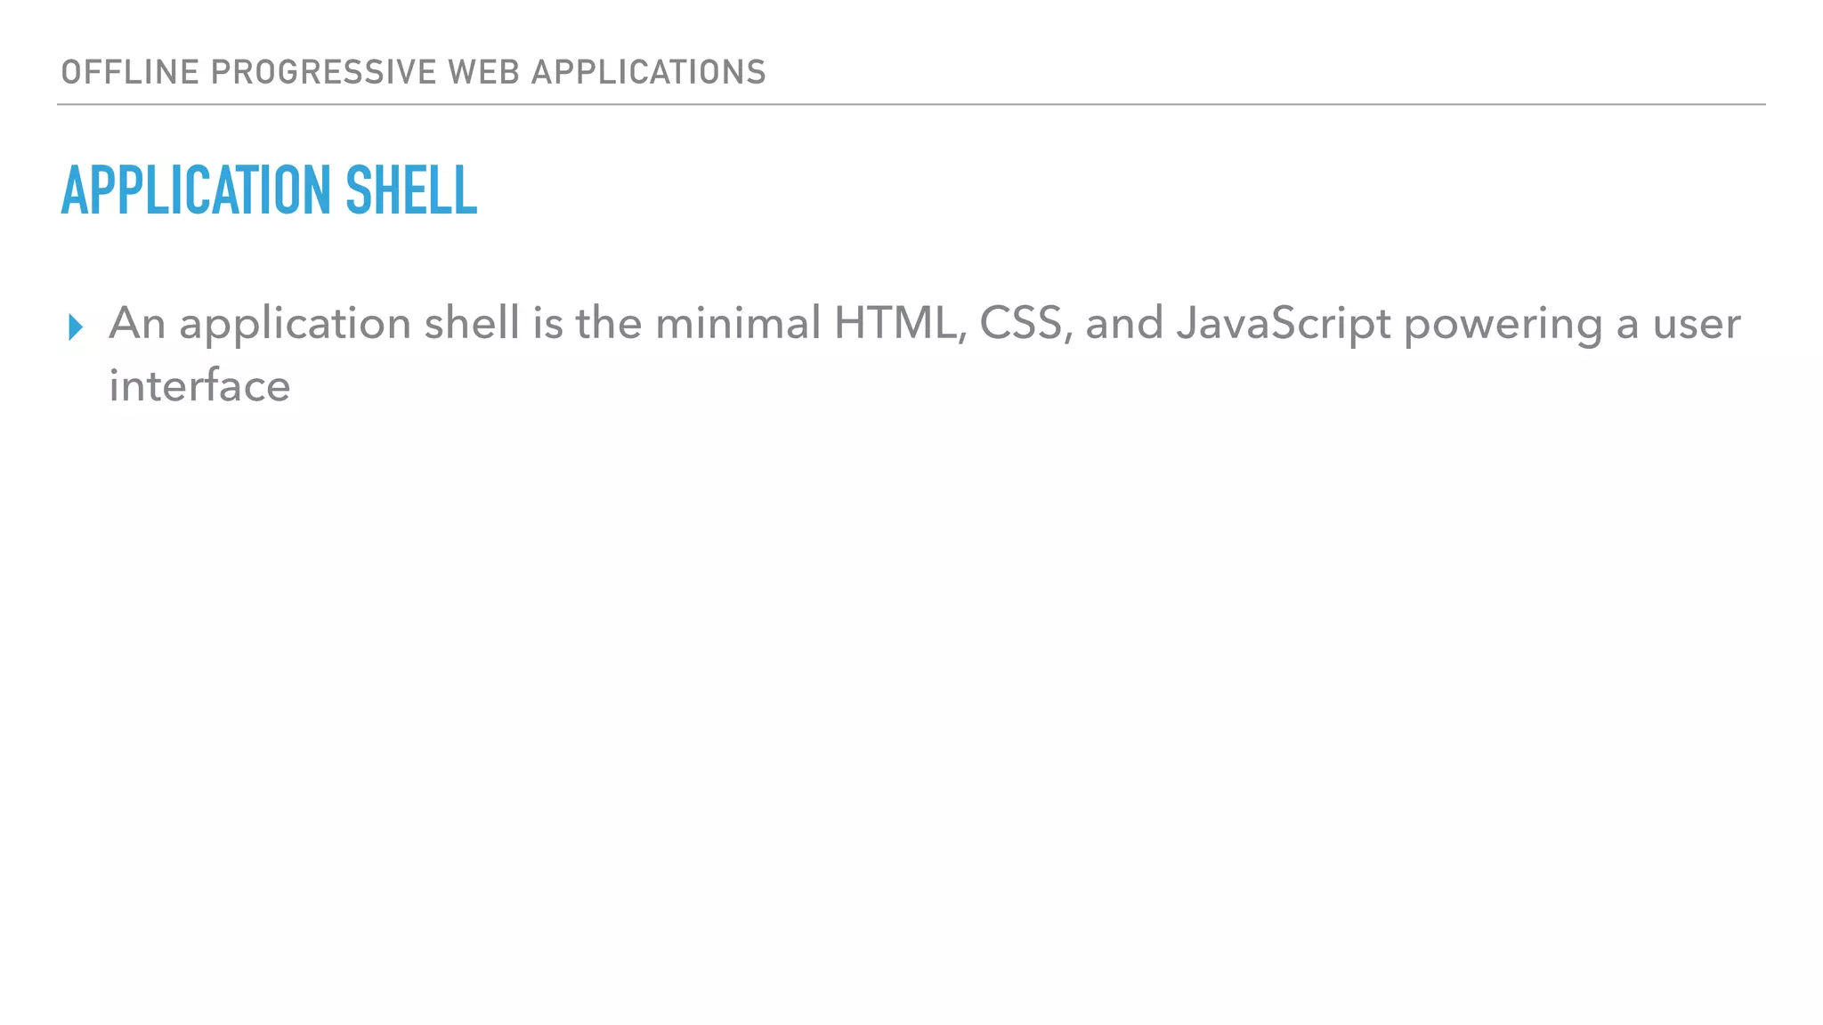Screen dimensions: 1823x1025
Task: Click the word 'application' in the bullet sentence
Action: coord(295,326)
